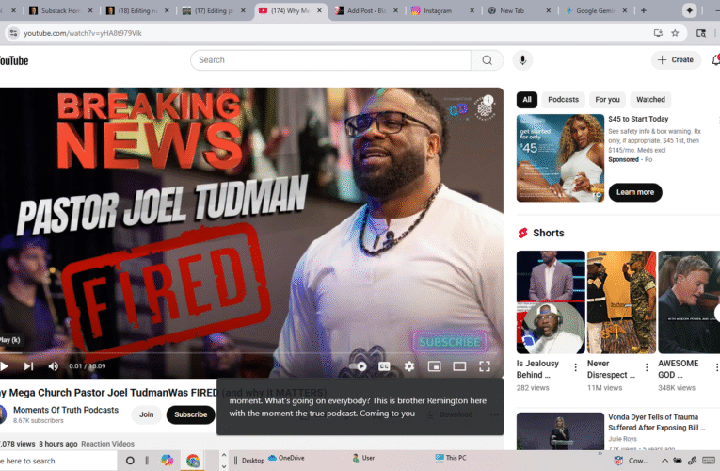This screenshot has height=471, width=720.
Task: Start voice search with the microphone
Action: pos(522,60)
